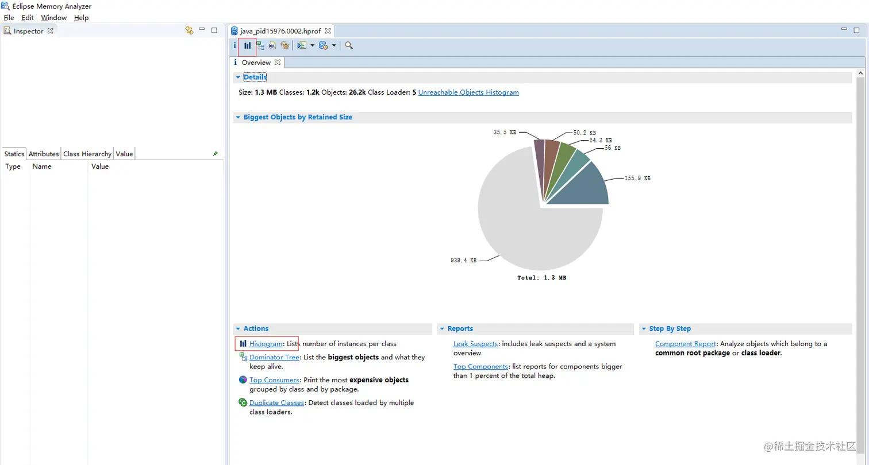Open the Duplicate Classes link
This screenshot has width=869, height=465.
click(276, 403)
